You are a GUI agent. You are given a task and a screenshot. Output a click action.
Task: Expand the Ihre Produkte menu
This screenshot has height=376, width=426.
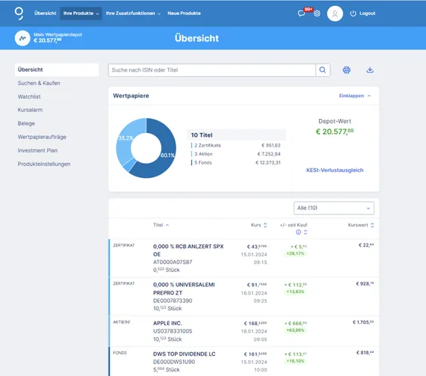(x=81, y=13)
